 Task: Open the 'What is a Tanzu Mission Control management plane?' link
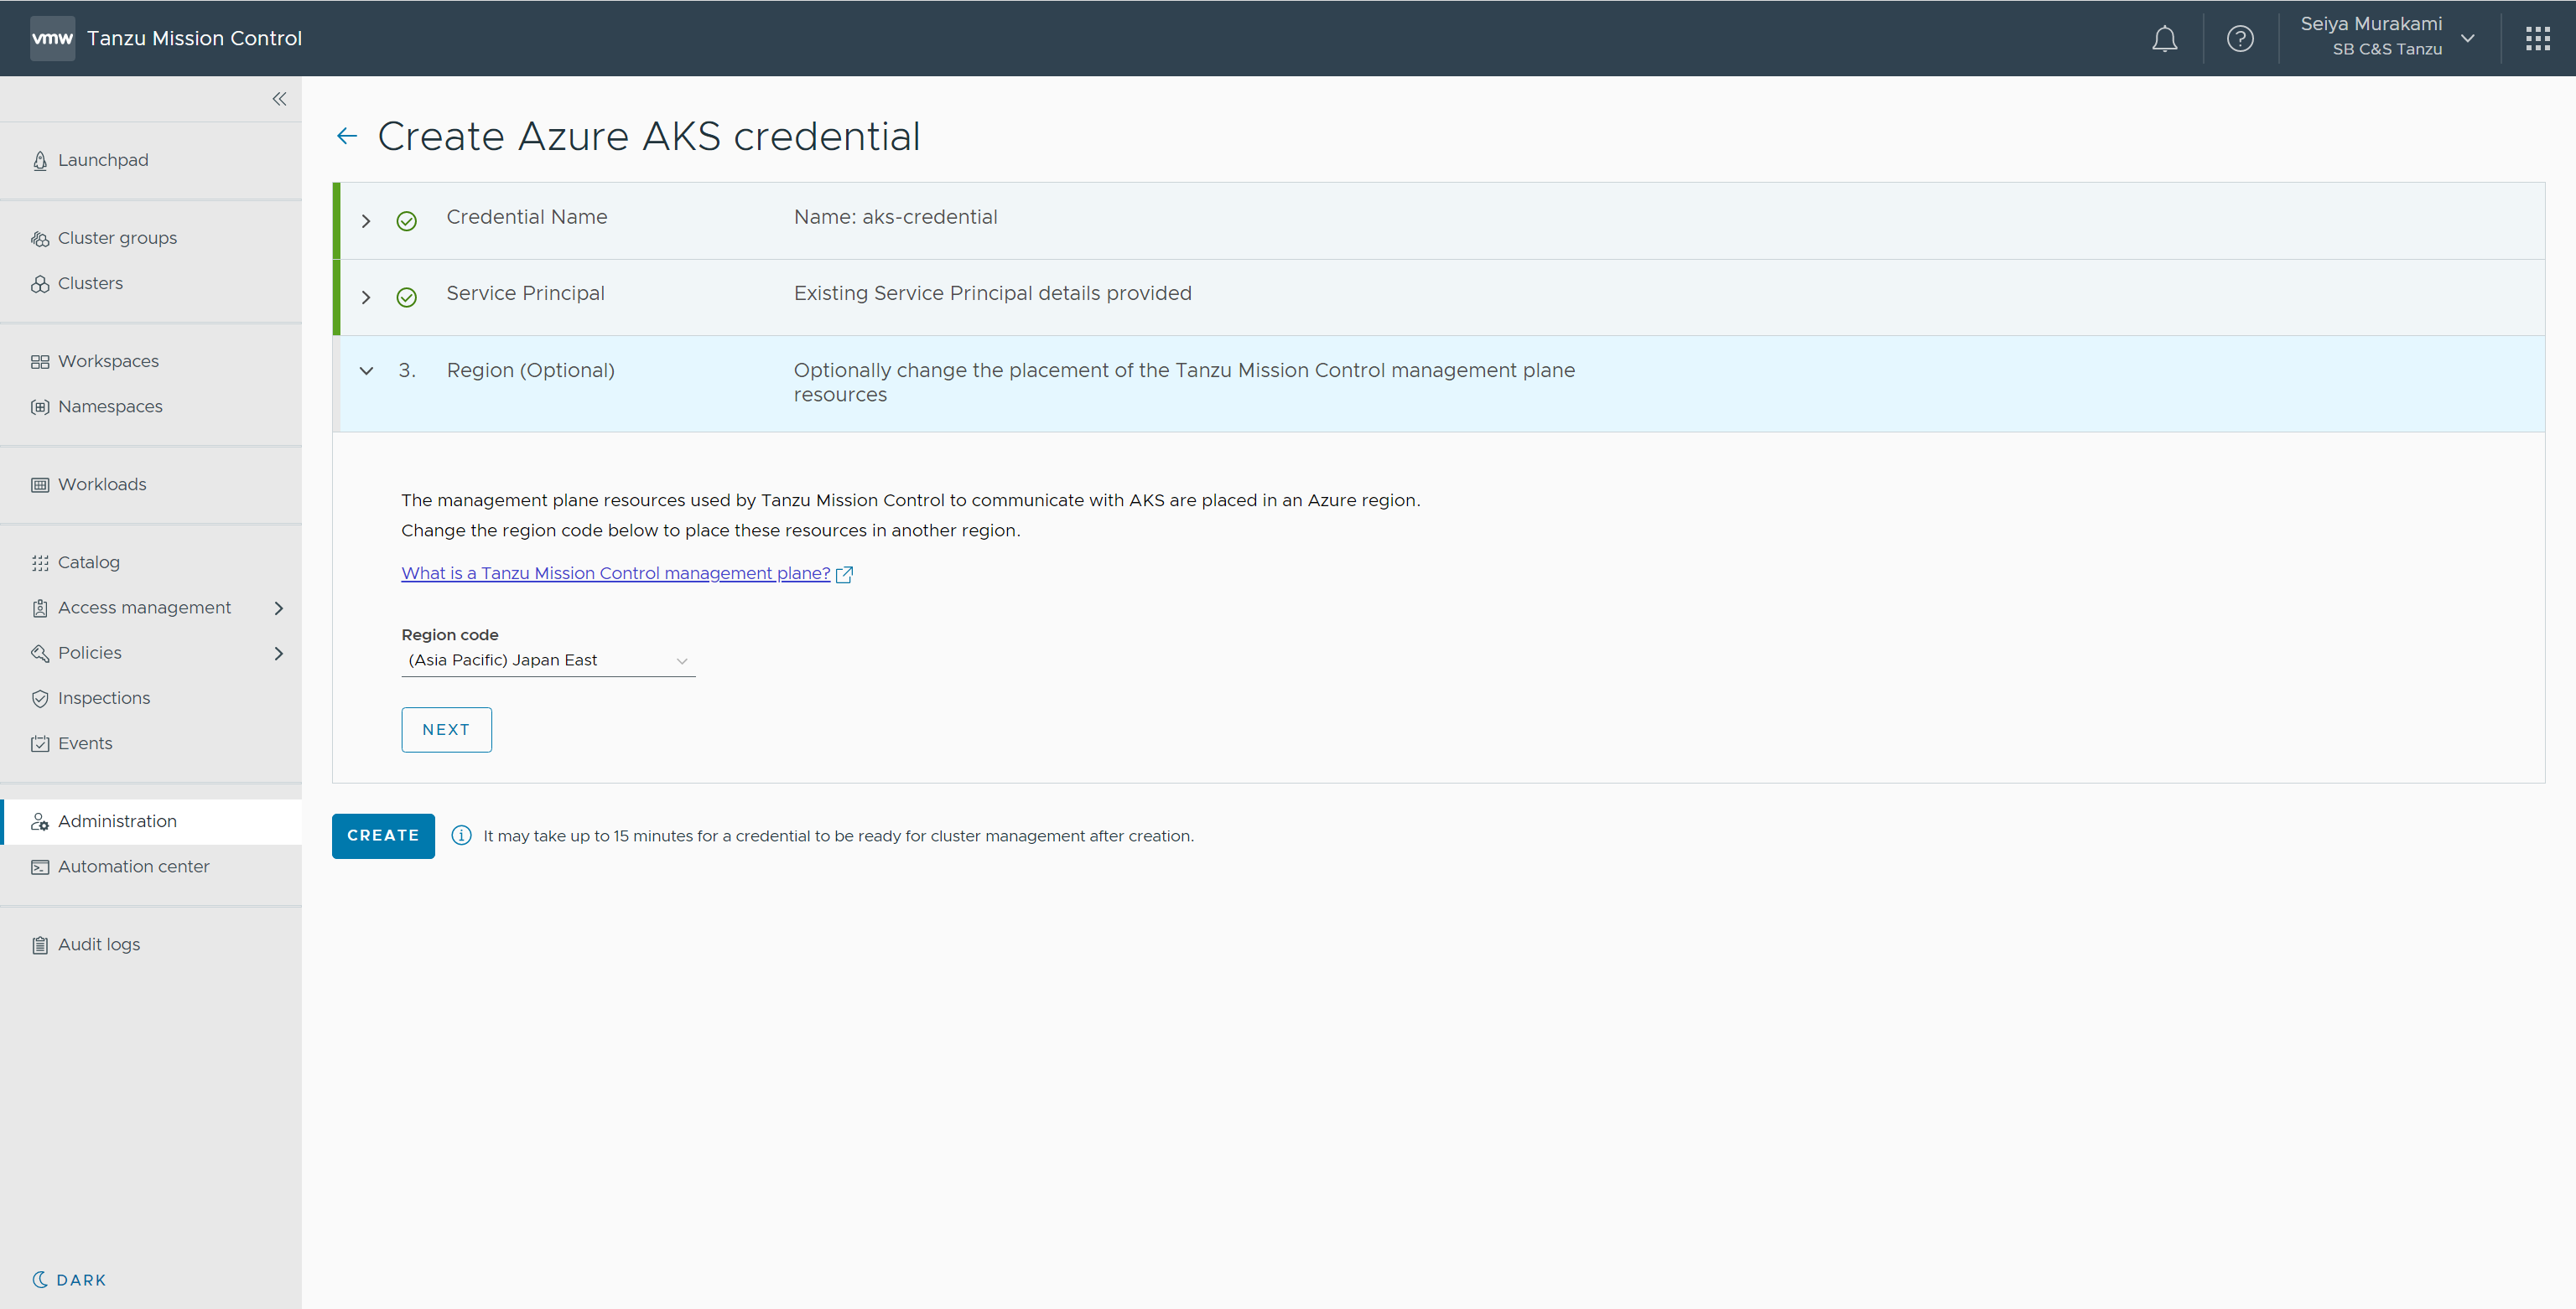pyautogui.click(x=615, y=573)
